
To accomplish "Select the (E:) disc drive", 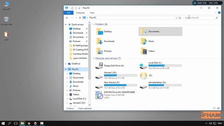I will tap(146, 76).
